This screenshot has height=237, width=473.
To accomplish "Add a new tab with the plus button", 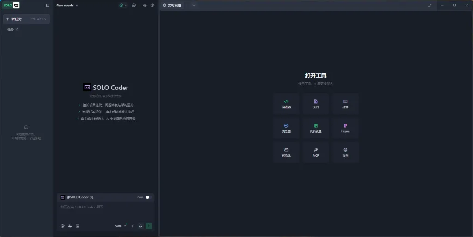I will click(194, 6).
